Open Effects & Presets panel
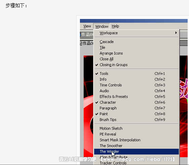Image resolution: width=189 pixels, height=165 pixels. (x=136, y=97)
